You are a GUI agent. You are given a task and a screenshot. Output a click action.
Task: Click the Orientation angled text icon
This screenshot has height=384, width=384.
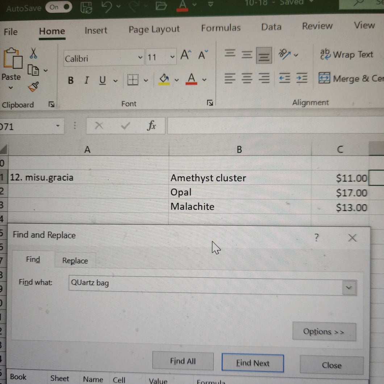285,54
